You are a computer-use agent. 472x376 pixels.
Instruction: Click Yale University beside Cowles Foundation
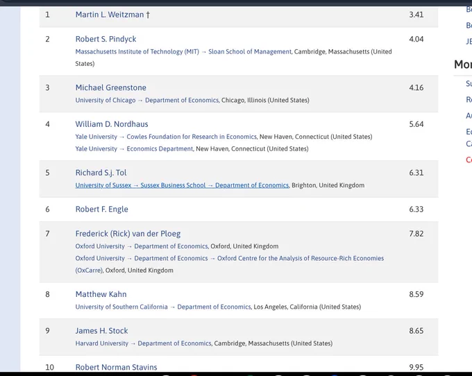click(x=96, y=137)
